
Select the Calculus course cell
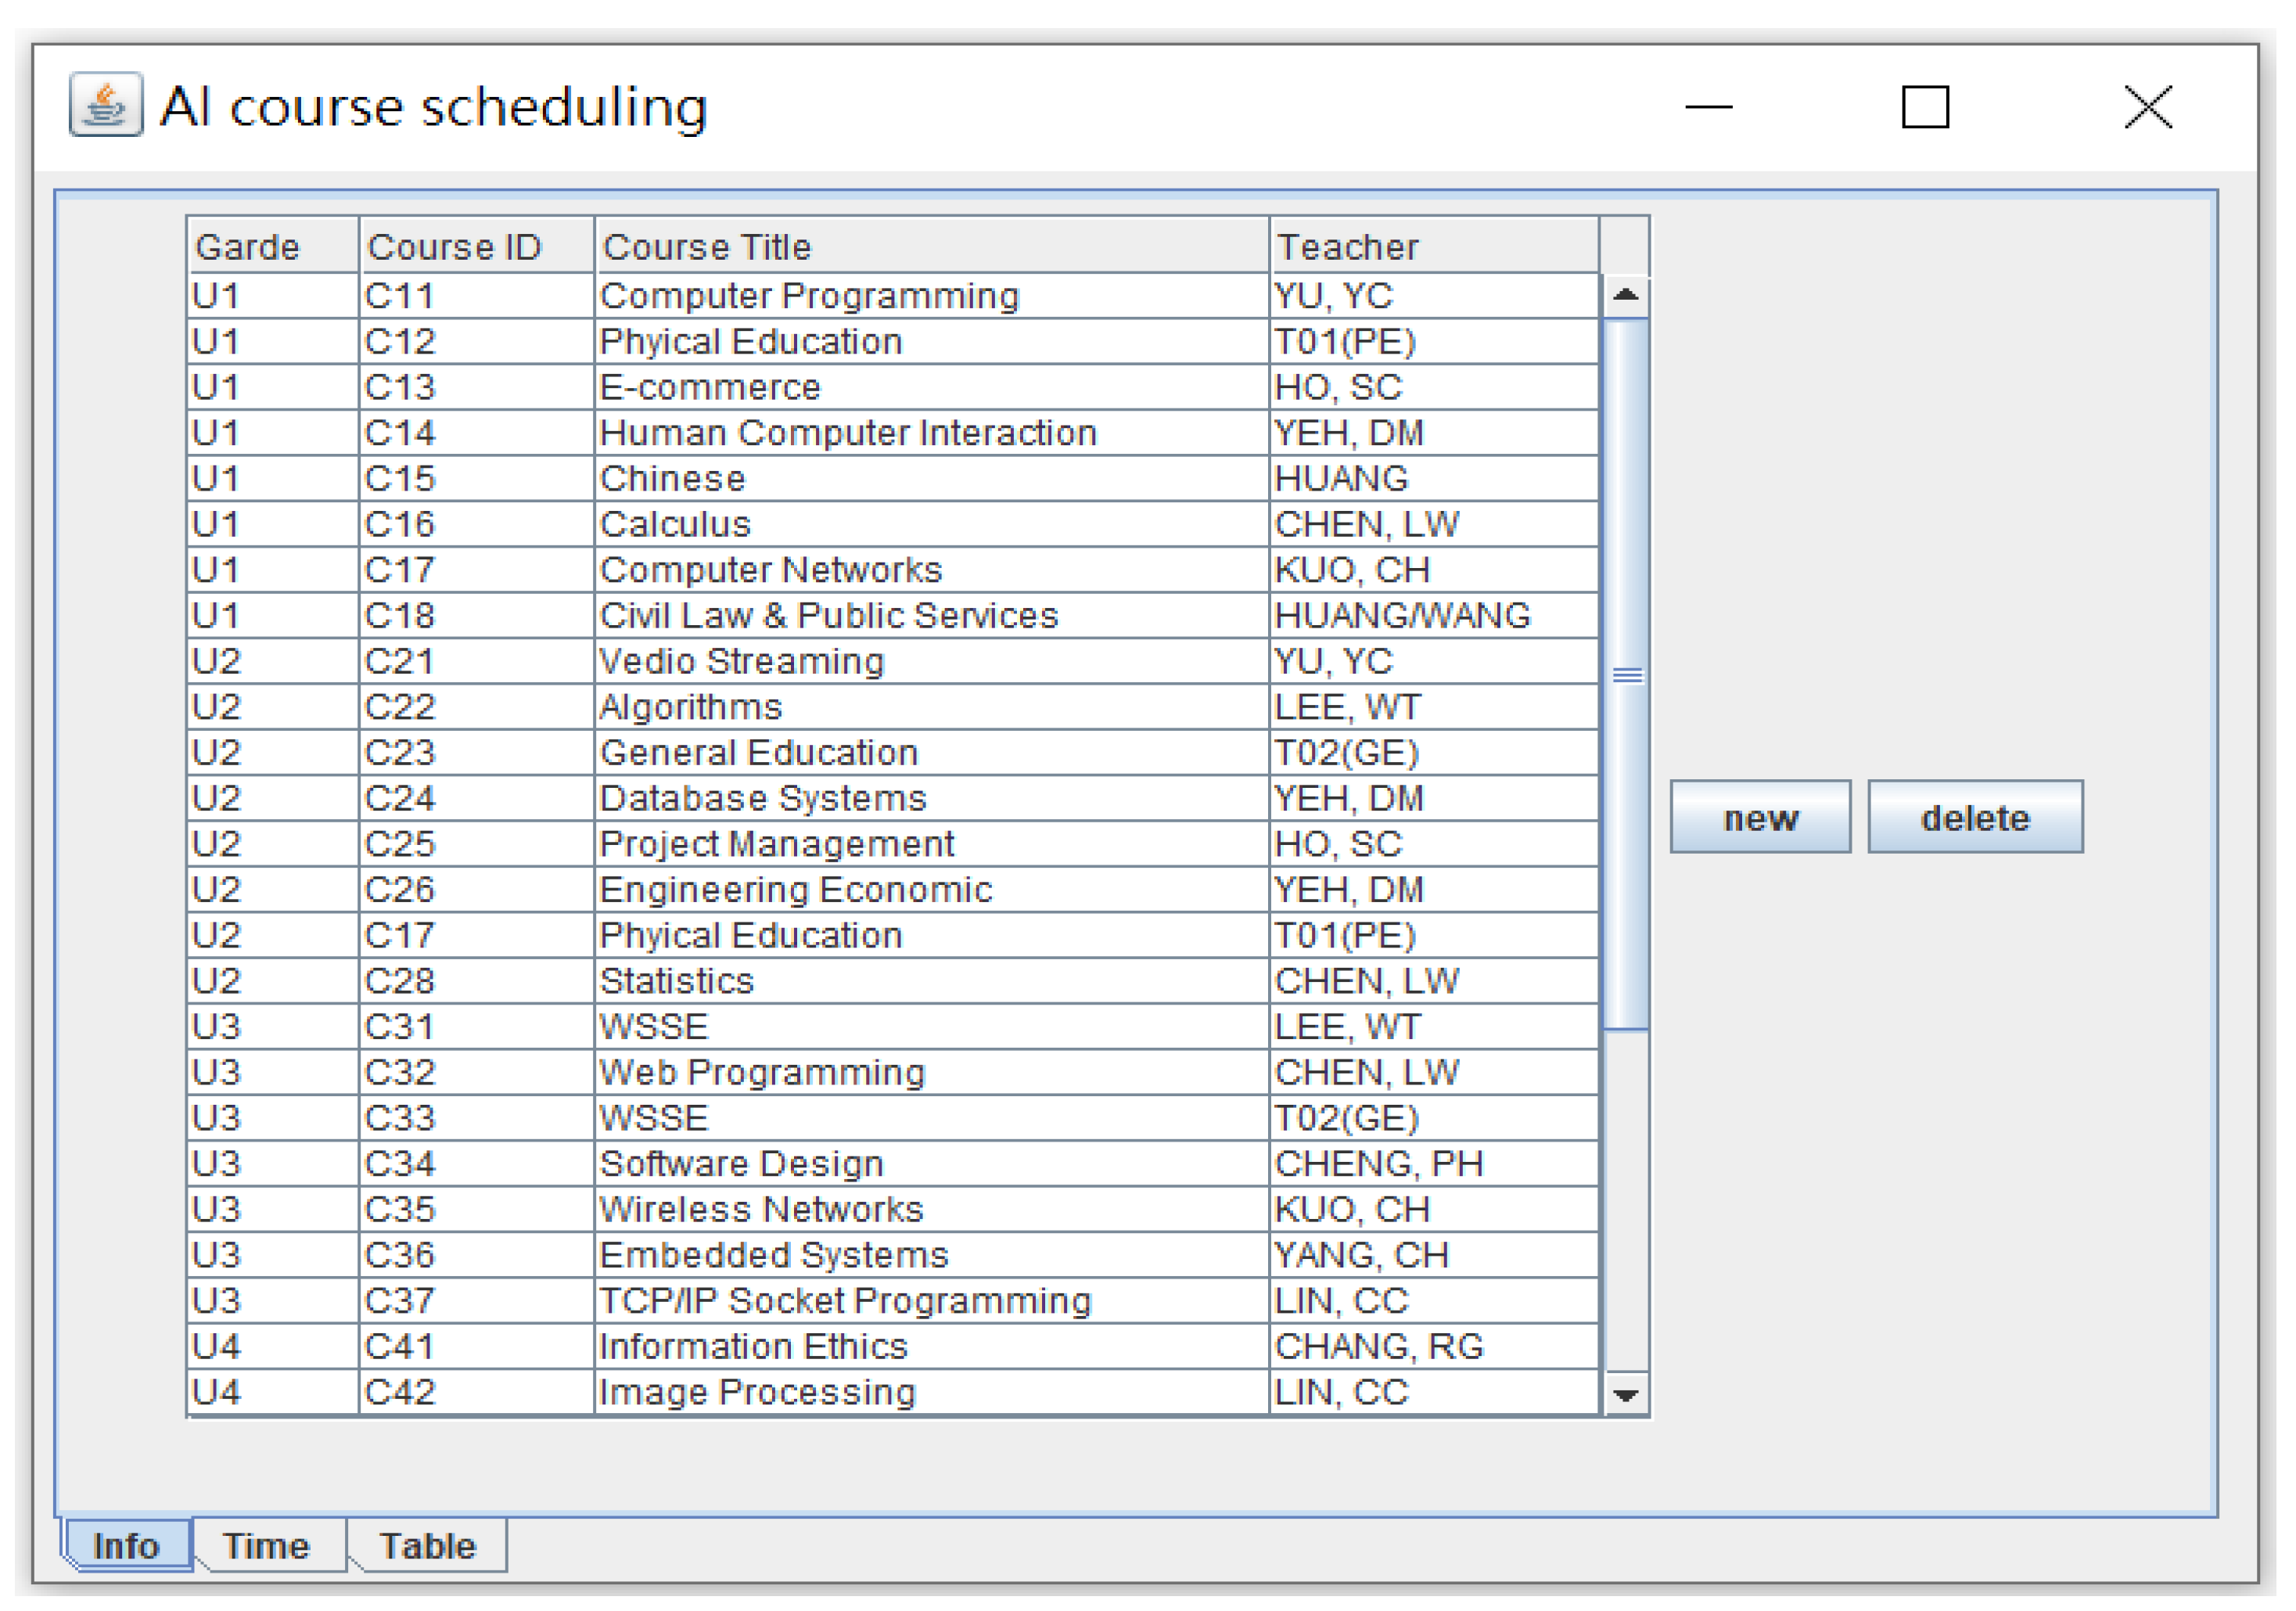(932, 524)
